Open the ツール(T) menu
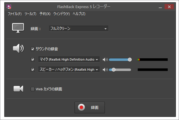Screen dimensions: 179x120 point(30,14)
